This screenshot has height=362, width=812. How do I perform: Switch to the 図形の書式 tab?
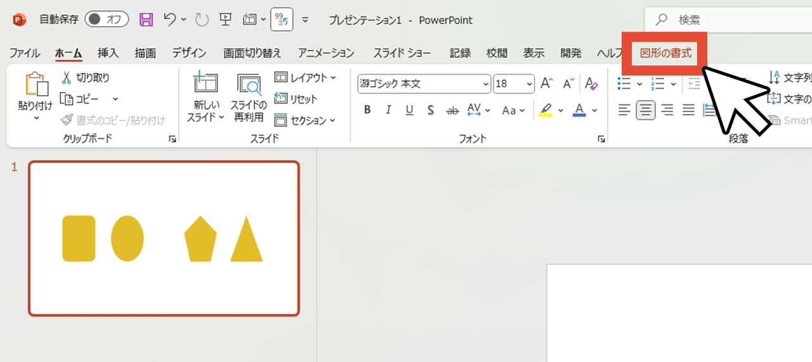pyautogui.click(x=665, y=53)
